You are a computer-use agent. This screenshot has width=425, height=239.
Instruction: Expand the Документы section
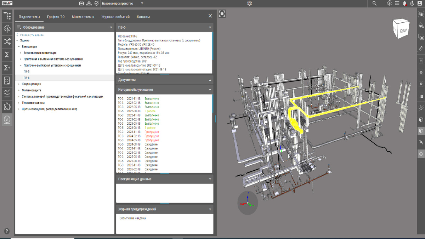(x=210, y=80)
